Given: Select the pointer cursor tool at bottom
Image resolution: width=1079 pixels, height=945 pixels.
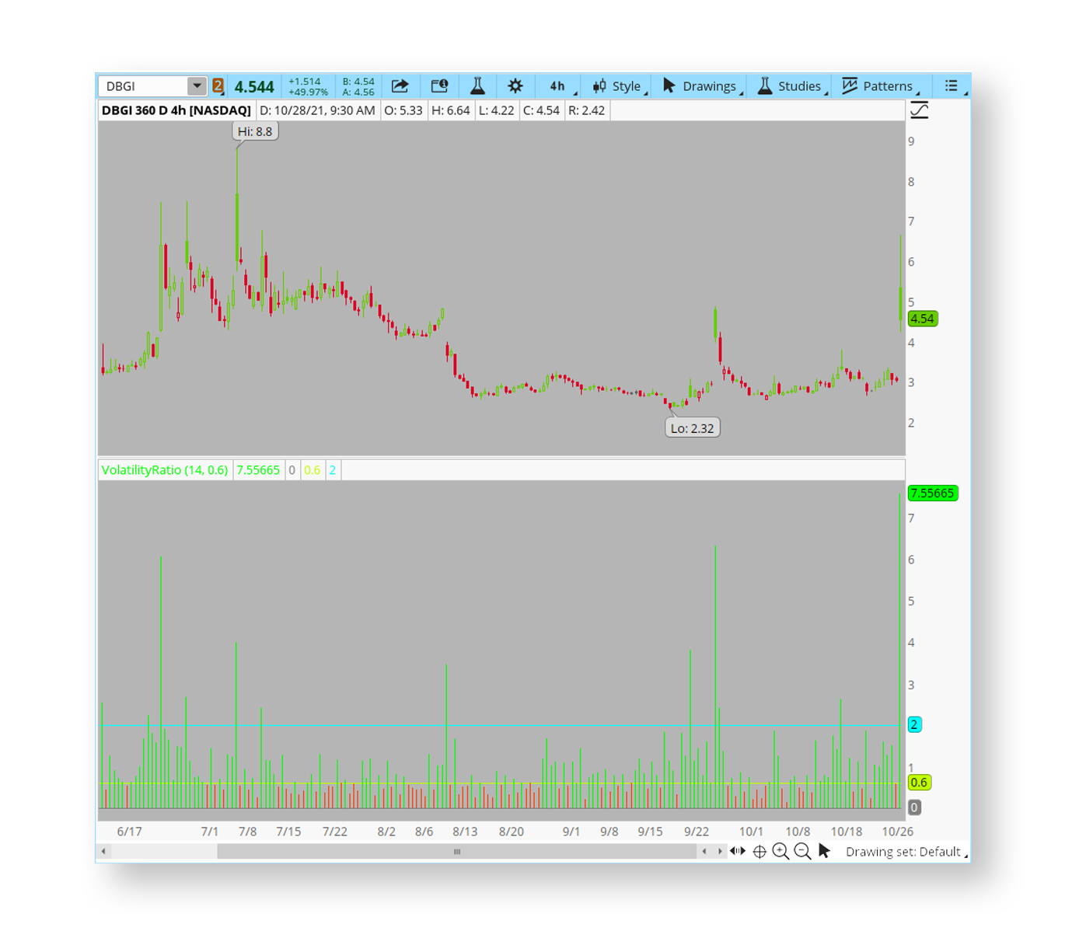Looking at the screenshot, I should [824, 852].
